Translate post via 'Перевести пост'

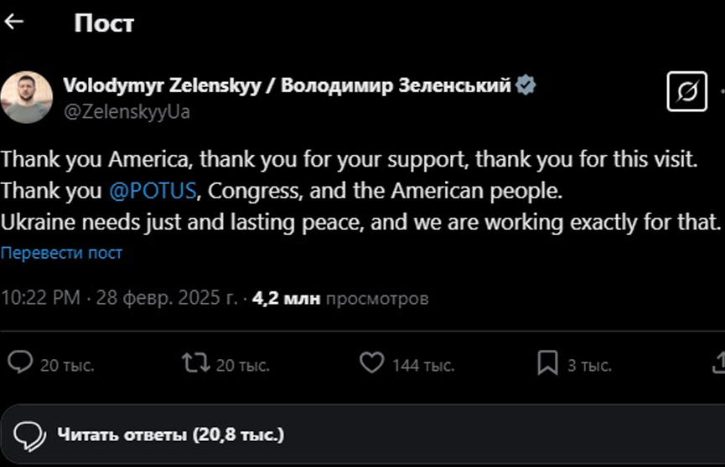61,253
